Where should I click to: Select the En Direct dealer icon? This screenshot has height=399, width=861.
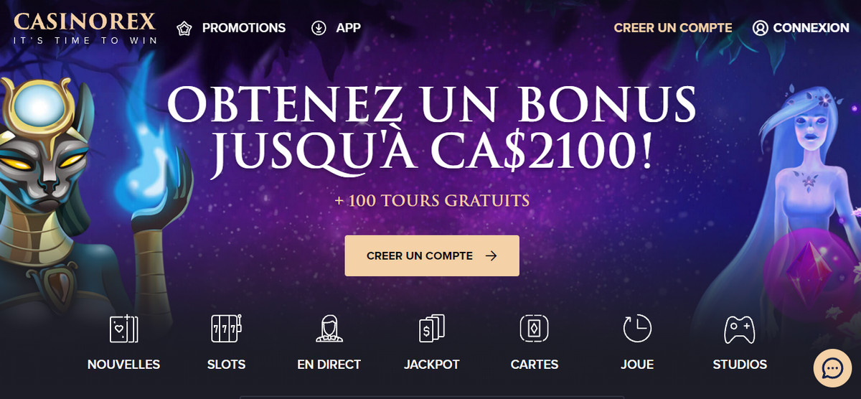tap(329, 329)
